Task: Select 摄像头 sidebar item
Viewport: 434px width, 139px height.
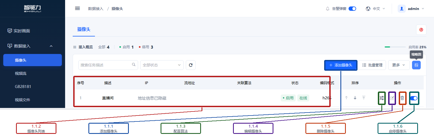Action: pos(33,60)
